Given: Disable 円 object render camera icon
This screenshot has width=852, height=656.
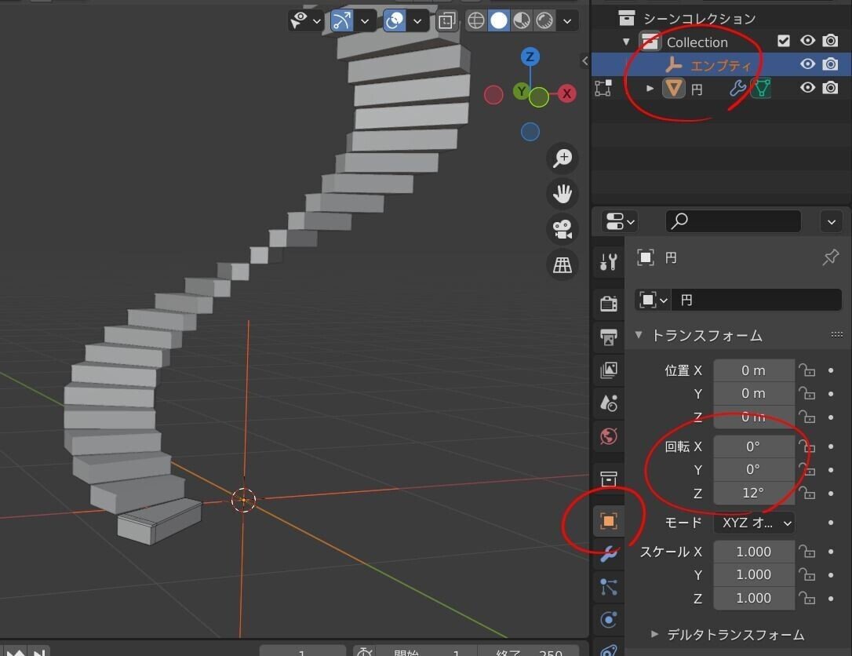Looking at the screenshot, I should pyautogui.click(x=830, y=88).
